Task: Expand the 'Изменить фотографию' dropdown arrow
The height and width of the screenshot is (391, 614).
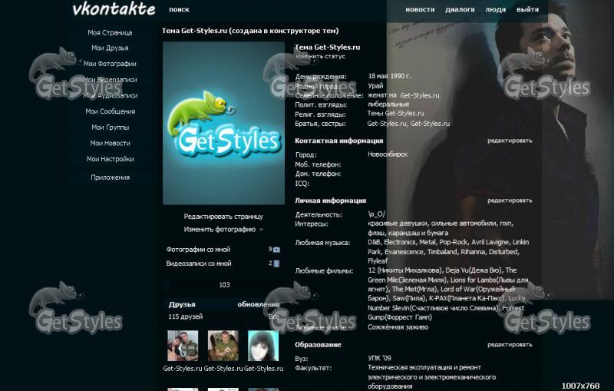Action: (261, 230)
